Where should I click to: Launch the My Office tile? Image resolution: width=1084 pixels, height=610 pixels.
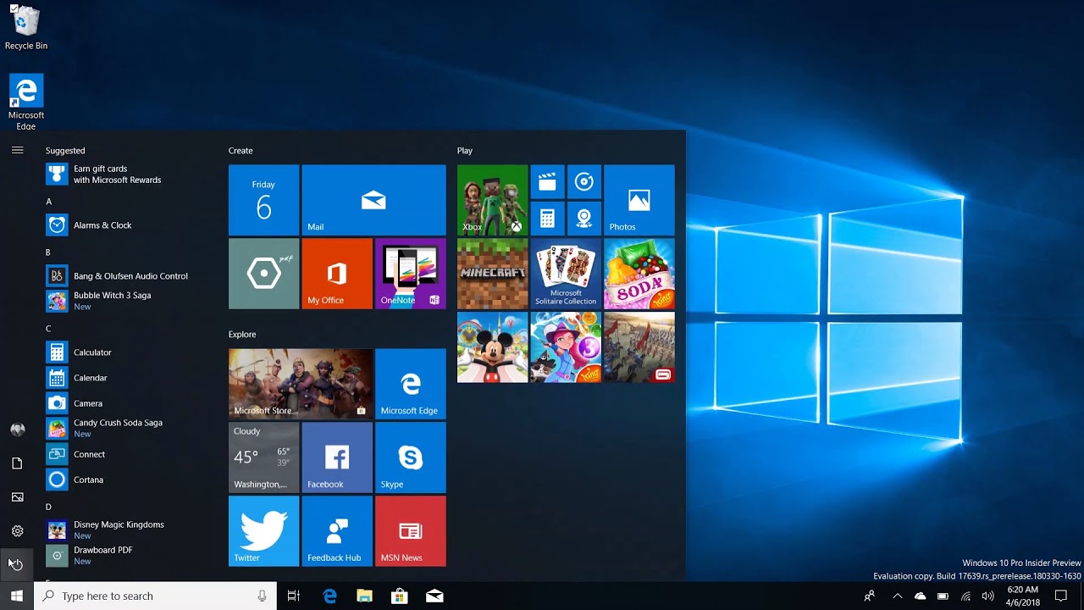(x=337, y=274)
